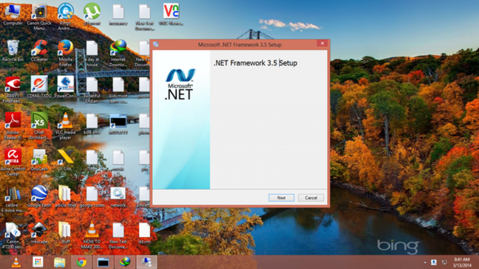This screenshot has height=269, width=479.
Task: Select the 'a day at house' file
Action: pyautogui.click(x=92, y=53)
